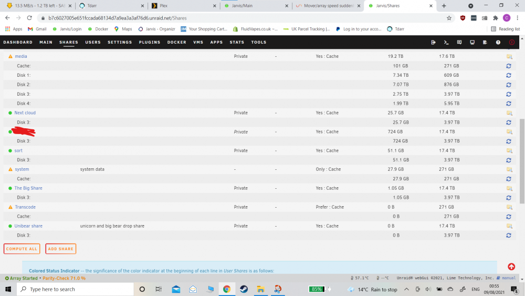Open the Windows notification center

pyautogui.click(x=514, y=289)
